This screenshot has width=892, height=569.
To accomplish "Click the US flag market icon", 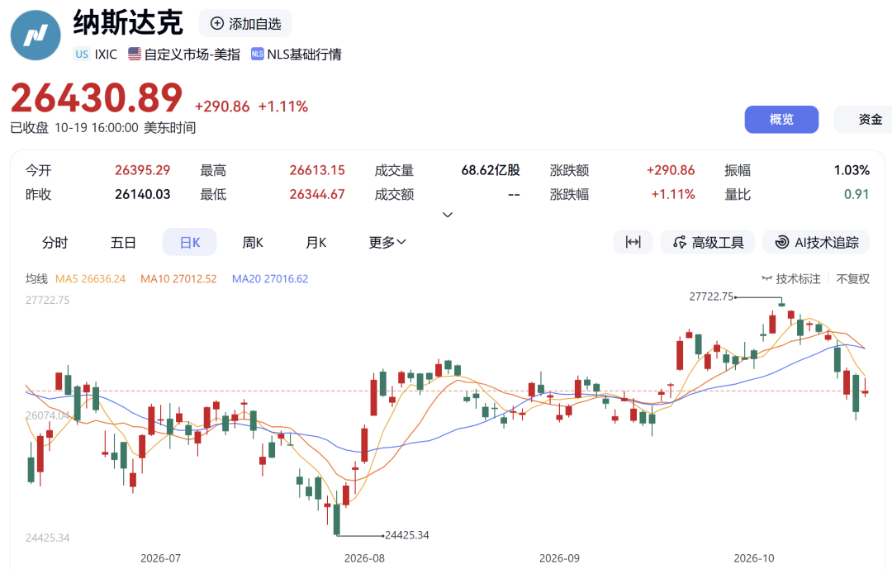I will click(x=135, y=54).
